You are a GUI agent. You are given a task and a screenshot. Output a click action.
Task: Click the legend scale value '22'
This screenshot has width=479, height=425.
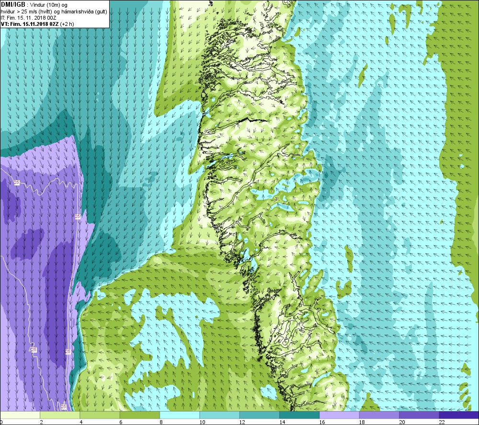point(442,422)
